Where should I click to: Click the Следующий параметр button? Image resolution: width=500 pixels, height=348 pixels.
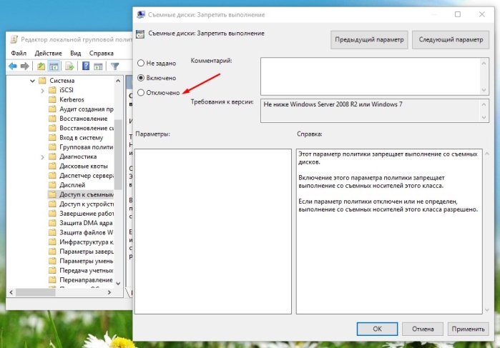tap(451, 40)
